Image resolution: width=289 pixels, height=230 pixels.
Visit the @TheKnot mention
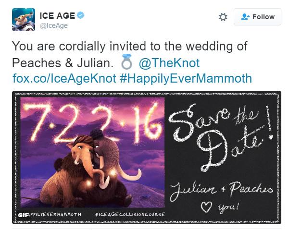coord(169,63)
